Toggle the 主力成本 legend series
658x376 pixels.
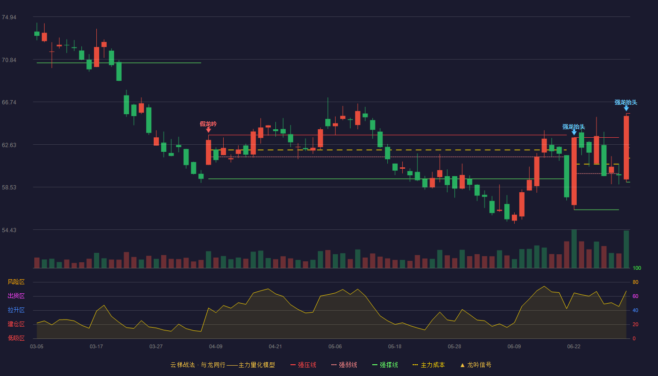pos(429,365)
